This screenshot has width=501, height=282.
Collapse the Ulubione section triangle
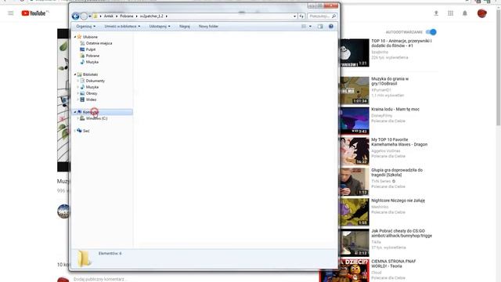75,37
